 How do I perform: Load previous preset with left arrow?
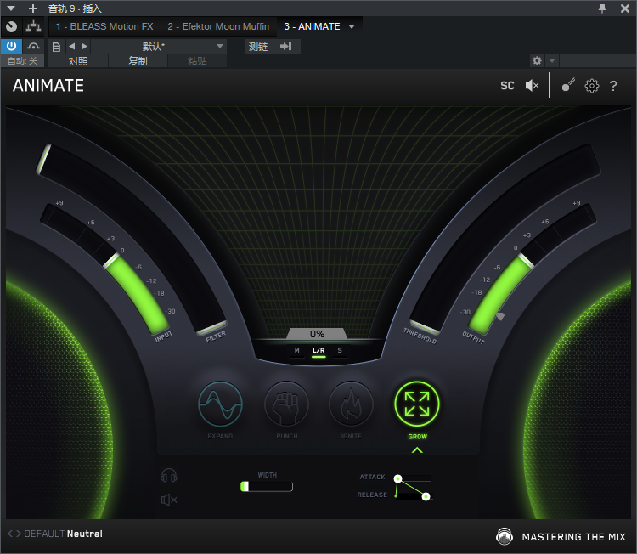tap(72, 47)
